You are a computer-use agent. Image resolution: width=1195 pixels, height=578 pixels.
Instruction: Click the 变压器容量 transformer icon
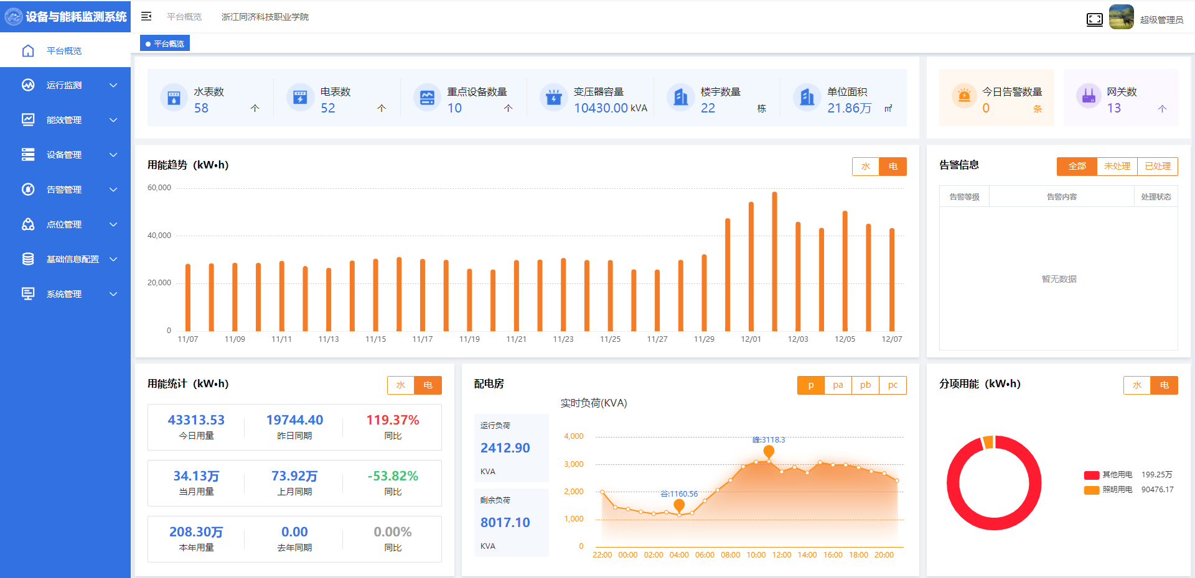(553, 98)
